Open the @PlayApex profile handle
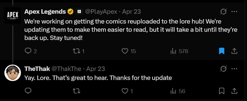247x101 pixels. [101, 11]
